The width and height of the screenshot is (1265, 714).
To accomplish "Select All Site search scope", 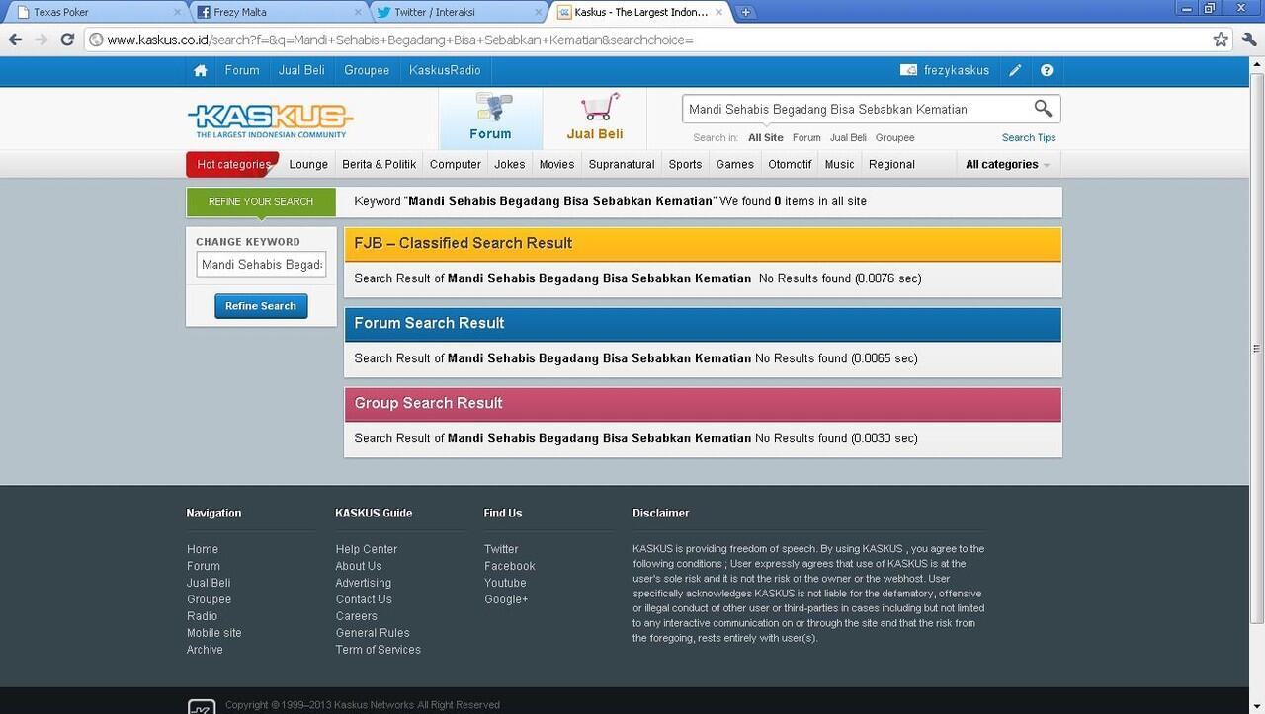I will click(x=766, y=138).
